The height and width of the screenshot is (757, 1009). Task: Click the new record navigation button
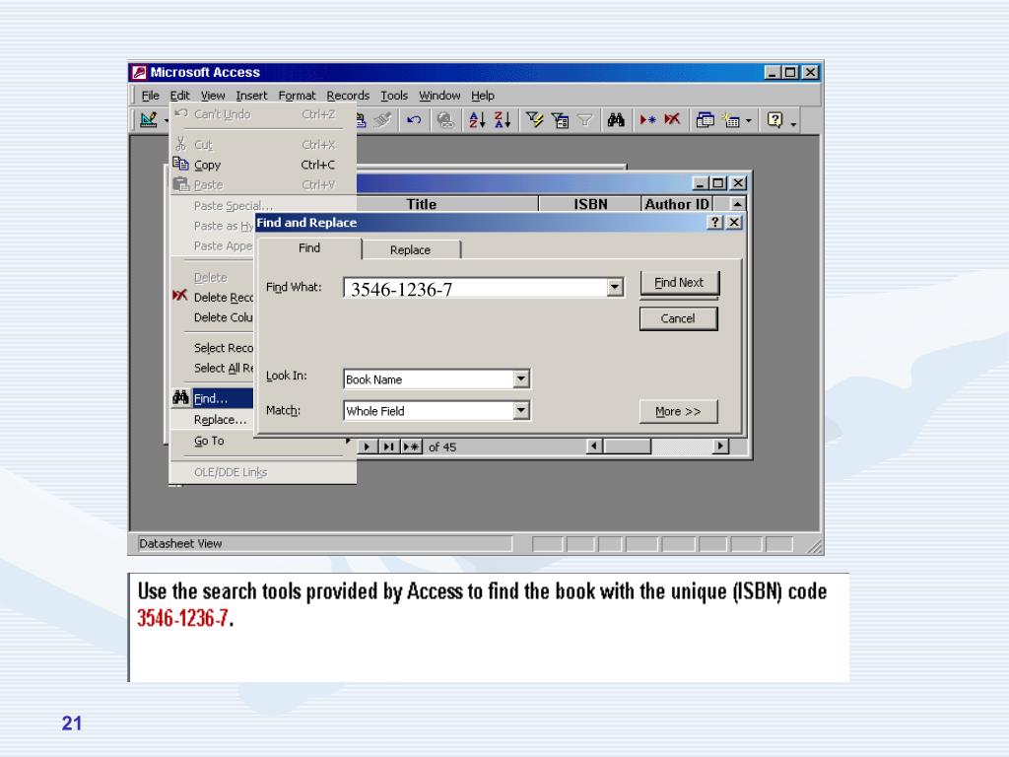point(411,447)
